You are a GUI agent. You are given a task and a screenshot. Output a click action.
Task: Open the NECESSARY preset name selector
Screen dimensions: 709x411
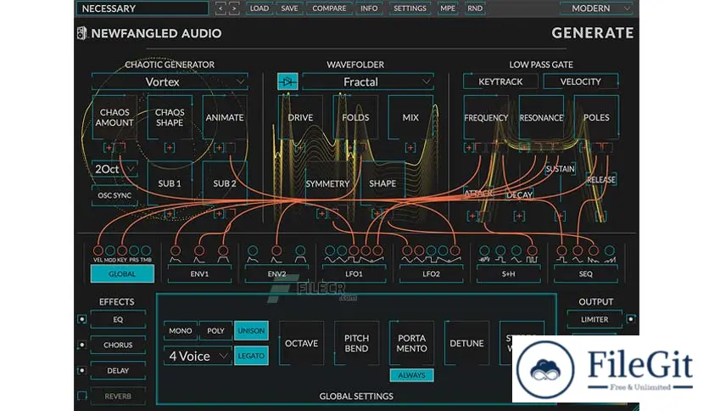click(142, 8)
